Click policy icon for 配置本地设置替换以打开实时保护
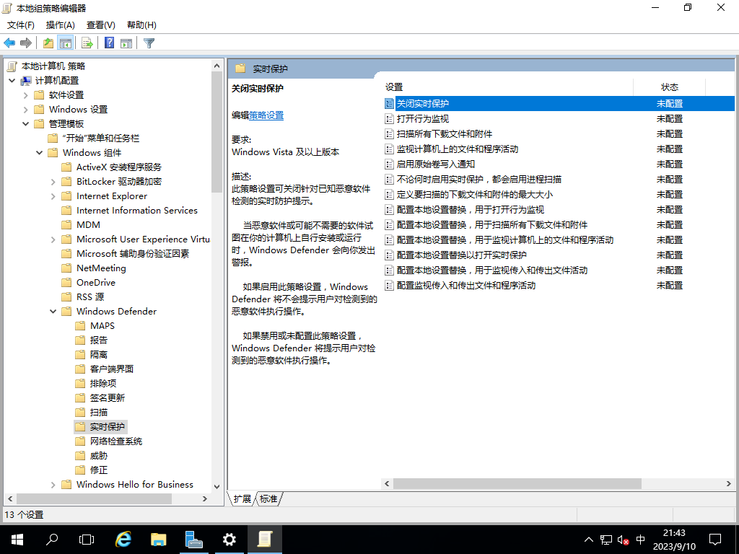Image resolution: width=739 pixels, height=554 pixels. click(x=389, y=255)
